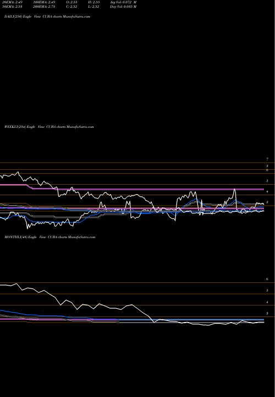275x397 pixels.
Task: Click the weekly chart axis label 4
Action: tap(267, 192)
